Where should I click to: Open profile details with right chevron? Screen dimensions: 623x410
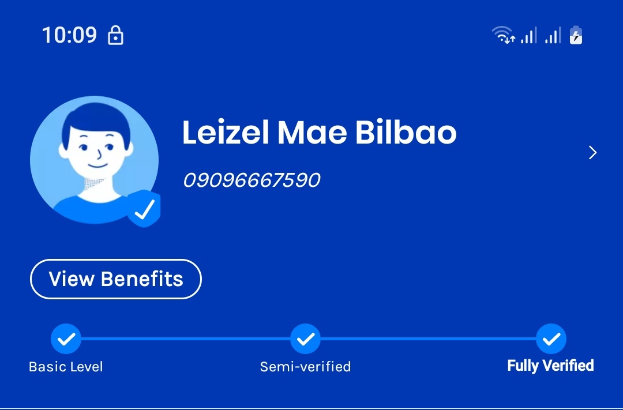click(x=592, y=153)
